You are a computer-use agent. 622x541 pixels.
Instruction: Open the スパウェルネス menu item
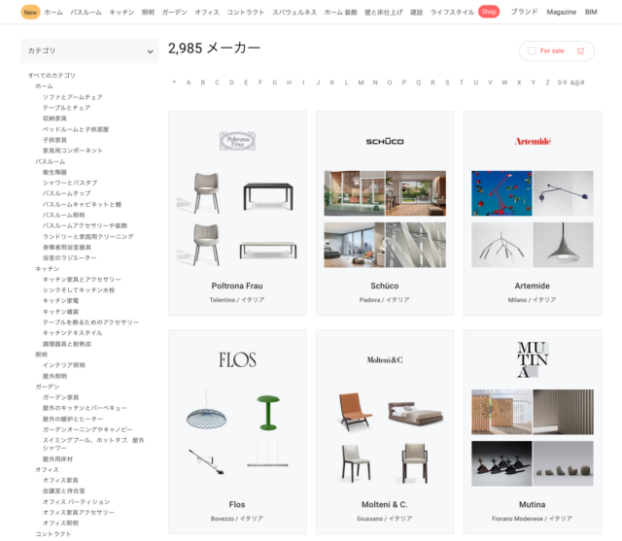pyautogui.click(x=294, y=13)
